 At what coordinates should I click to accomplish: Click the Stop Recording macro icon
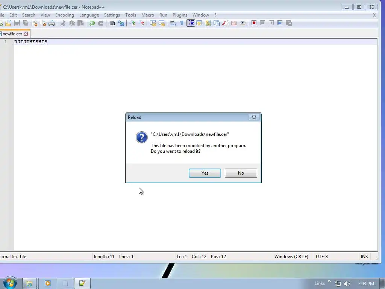click(x=262, y=23)
